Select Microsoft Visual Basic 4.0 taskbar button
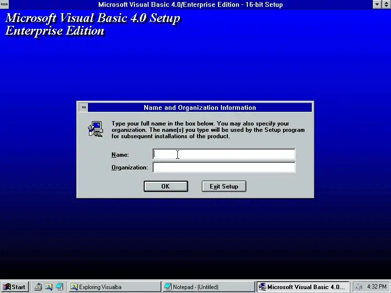Image resolution: width=391 pixels, height=293 pixels. coord(303,287)
